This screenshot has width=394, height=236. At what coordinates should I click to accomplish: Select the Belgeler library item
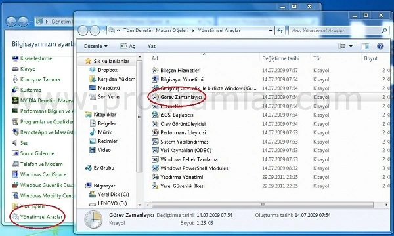pyautogui.click(x=103, y=123)
